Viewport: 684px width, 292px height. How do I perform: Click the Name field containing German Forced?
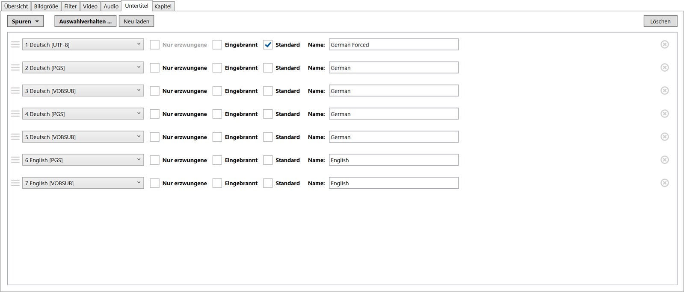pos(393,44)
